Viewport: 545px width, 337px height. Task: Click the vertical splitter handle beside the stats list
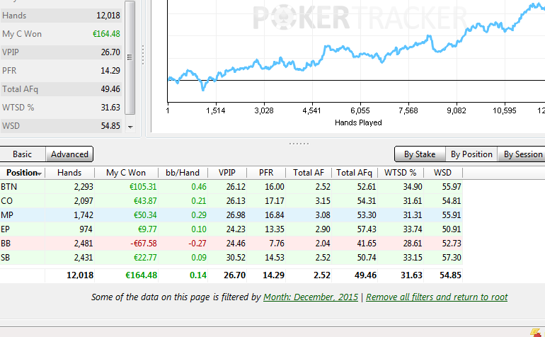pyautogui.click(x=143, y=55)
